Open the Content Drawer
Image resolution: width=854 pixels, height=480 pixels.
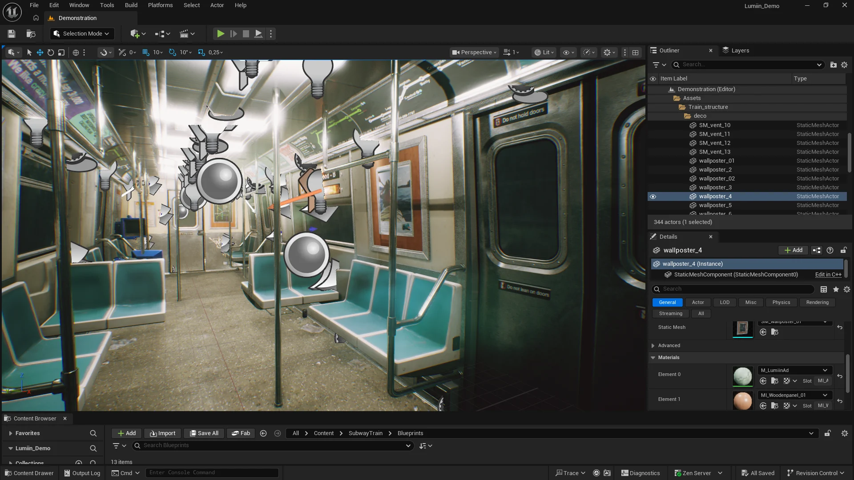click(29, 473)
